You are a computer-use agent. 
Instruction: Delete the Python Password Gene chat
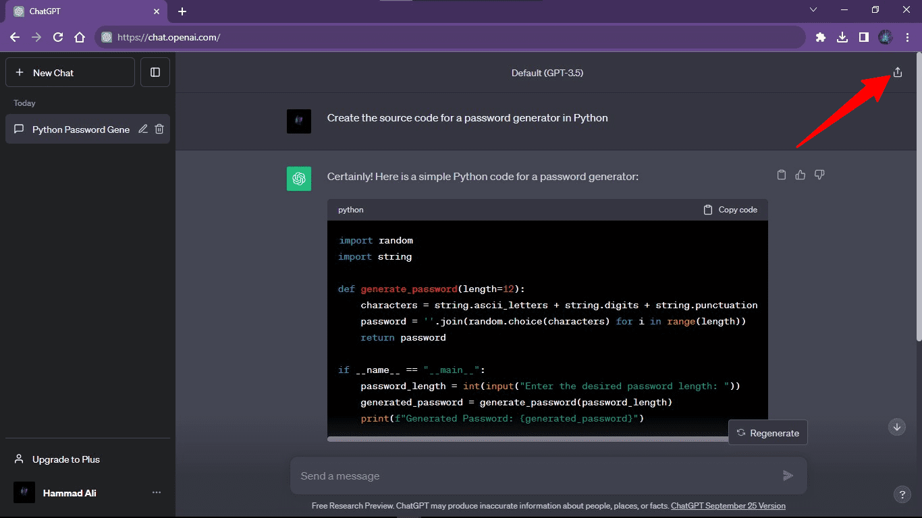(x=159, y=129)
